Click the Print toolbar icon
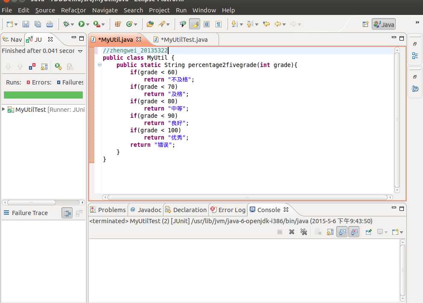423x303 pixels. click(x=50, y=24)
